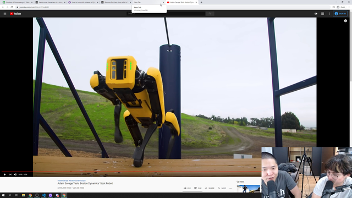Viewport: 352px width, 198px height.
Task: Click the browser address bar URL
Action: [34, 7]
